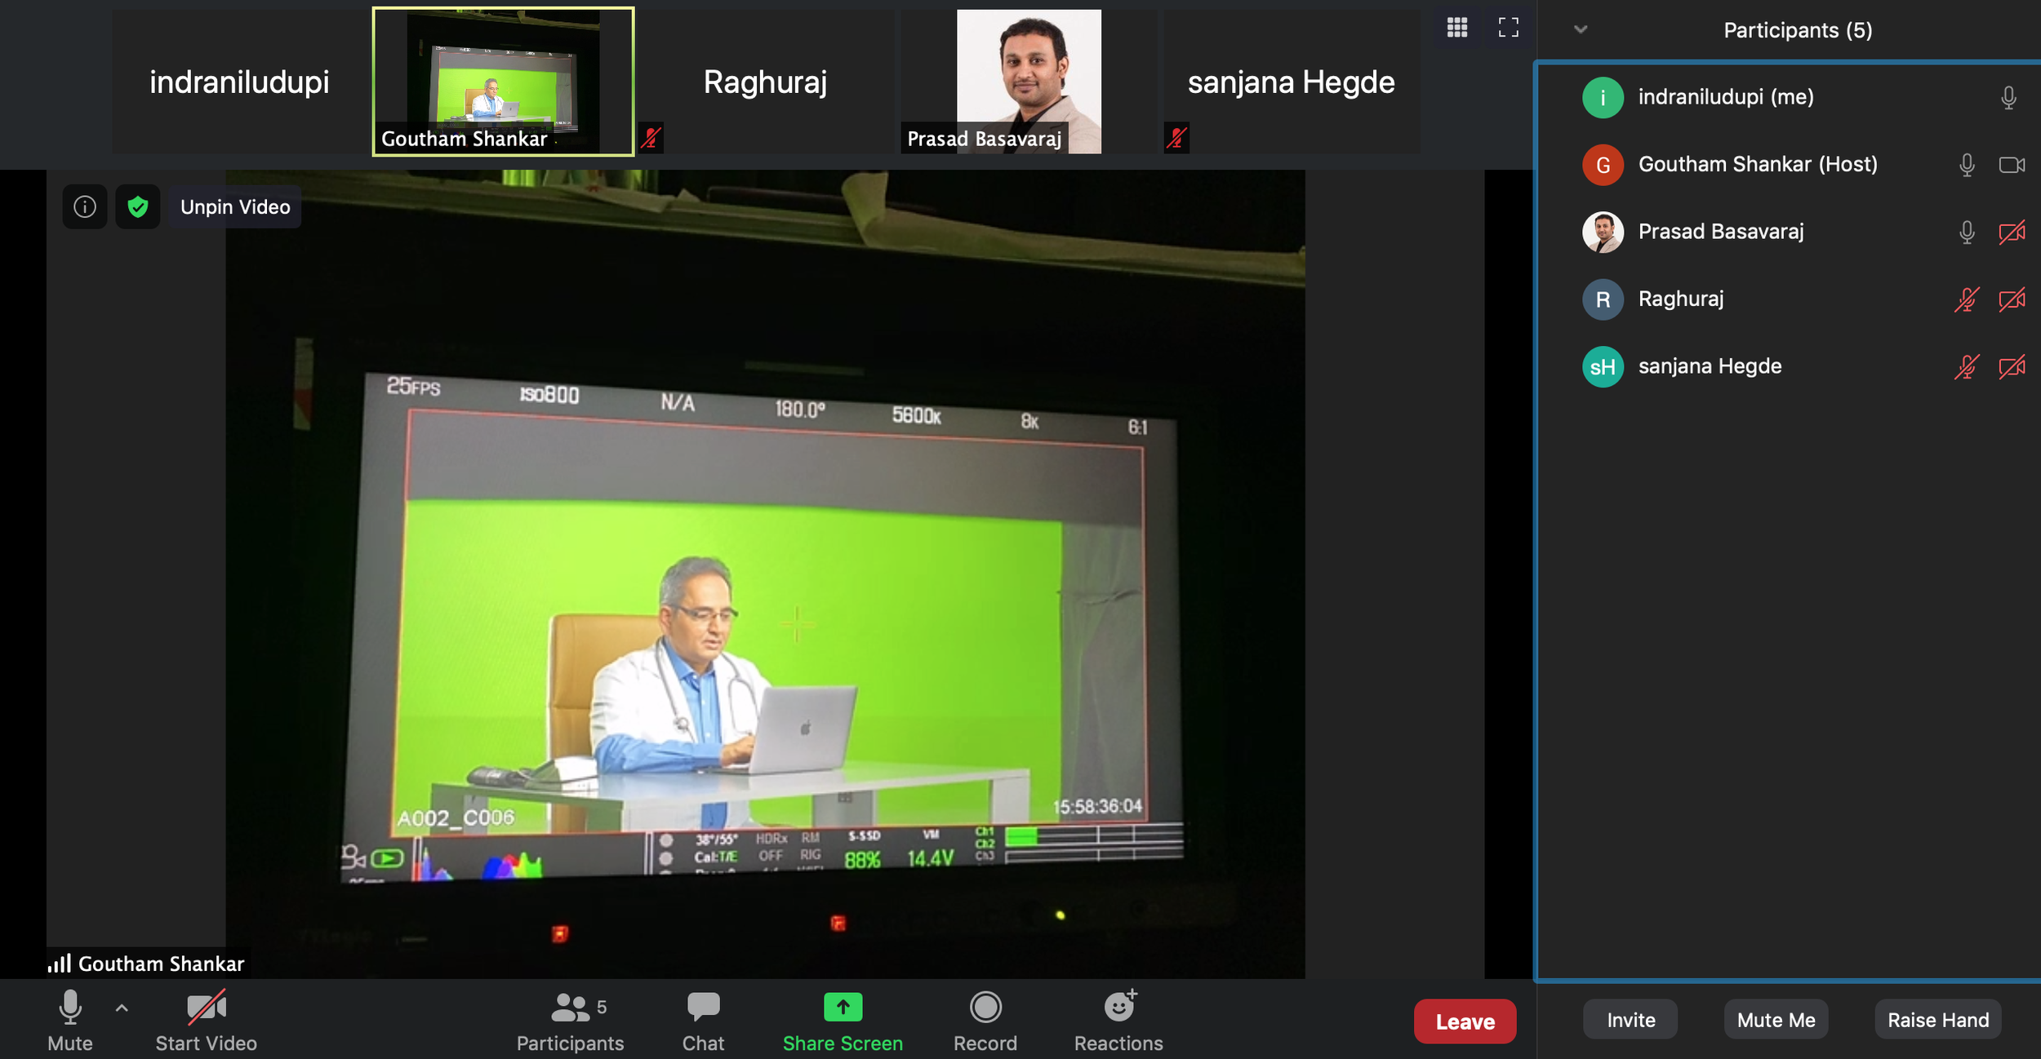Collapse Participants panel with chevron
The height and width of the screenshot is (1059, 2041).
pyautogui.click(x=1581, y=29)
